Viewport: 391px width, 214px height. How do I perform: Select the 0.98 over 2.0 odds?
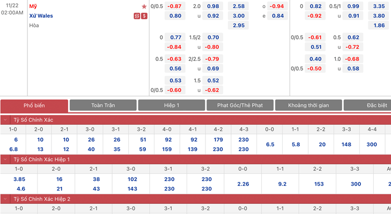213,6
